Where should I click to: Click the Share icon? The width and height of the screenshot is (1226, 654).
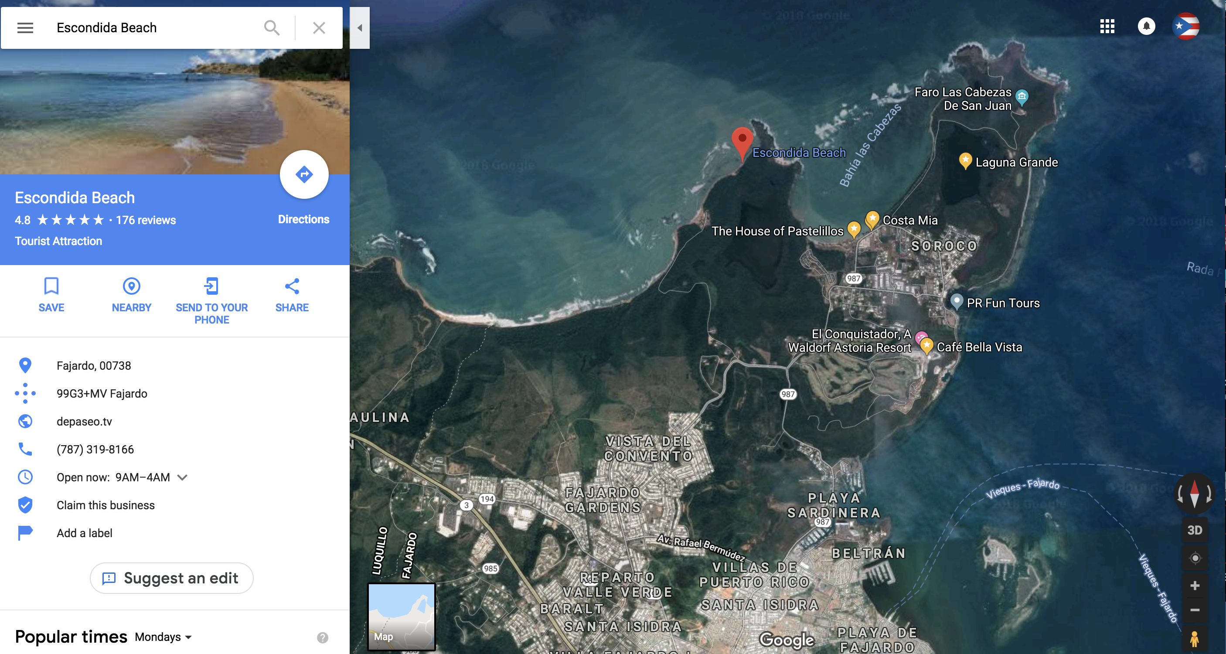click(292, 286)
